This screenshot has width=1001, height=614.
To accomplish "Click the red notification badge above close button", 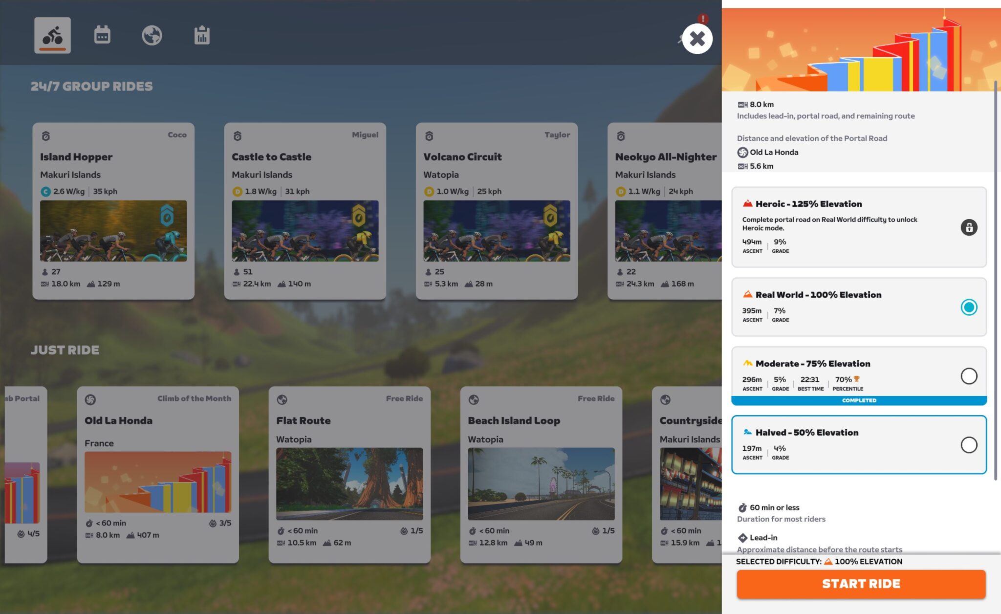I will 702,20.
